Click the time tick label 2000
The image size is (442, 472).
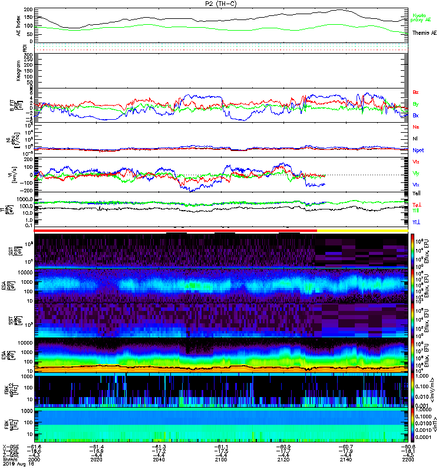tap(34, 460)
